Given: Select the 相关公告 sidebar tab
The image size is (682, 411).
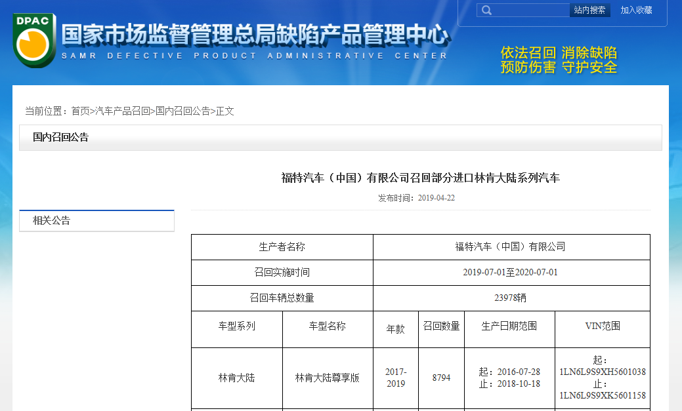Looking at the screenshot, I should point(96,221).
